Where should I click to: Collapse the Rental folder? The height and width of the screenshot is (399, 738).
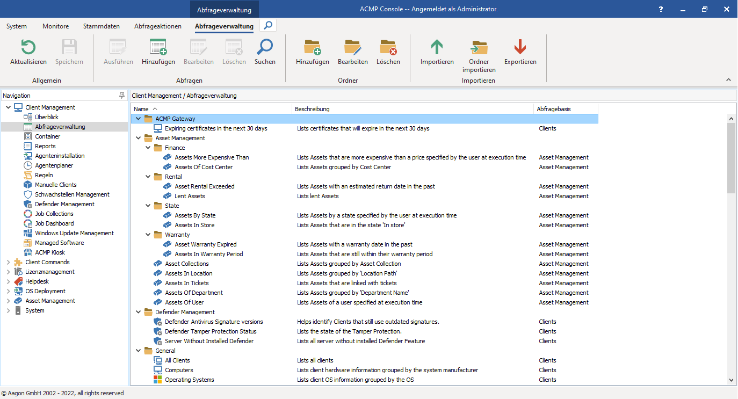(148, 177)
